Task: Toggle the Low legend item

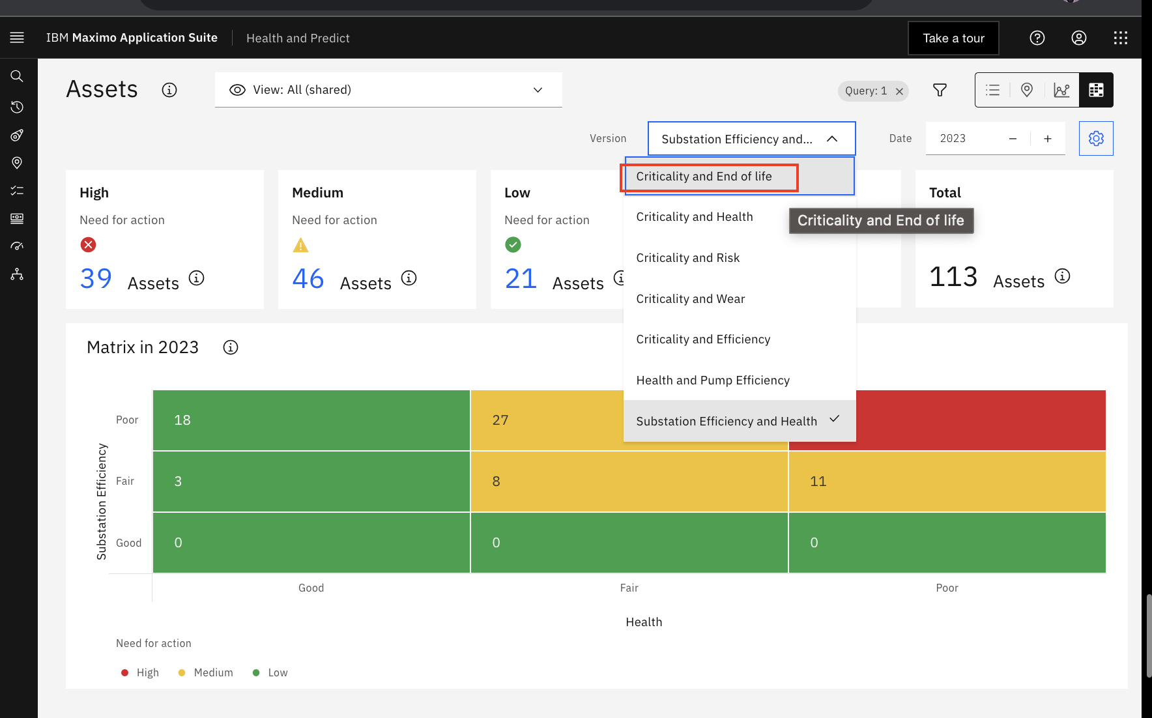Action: 270,672
